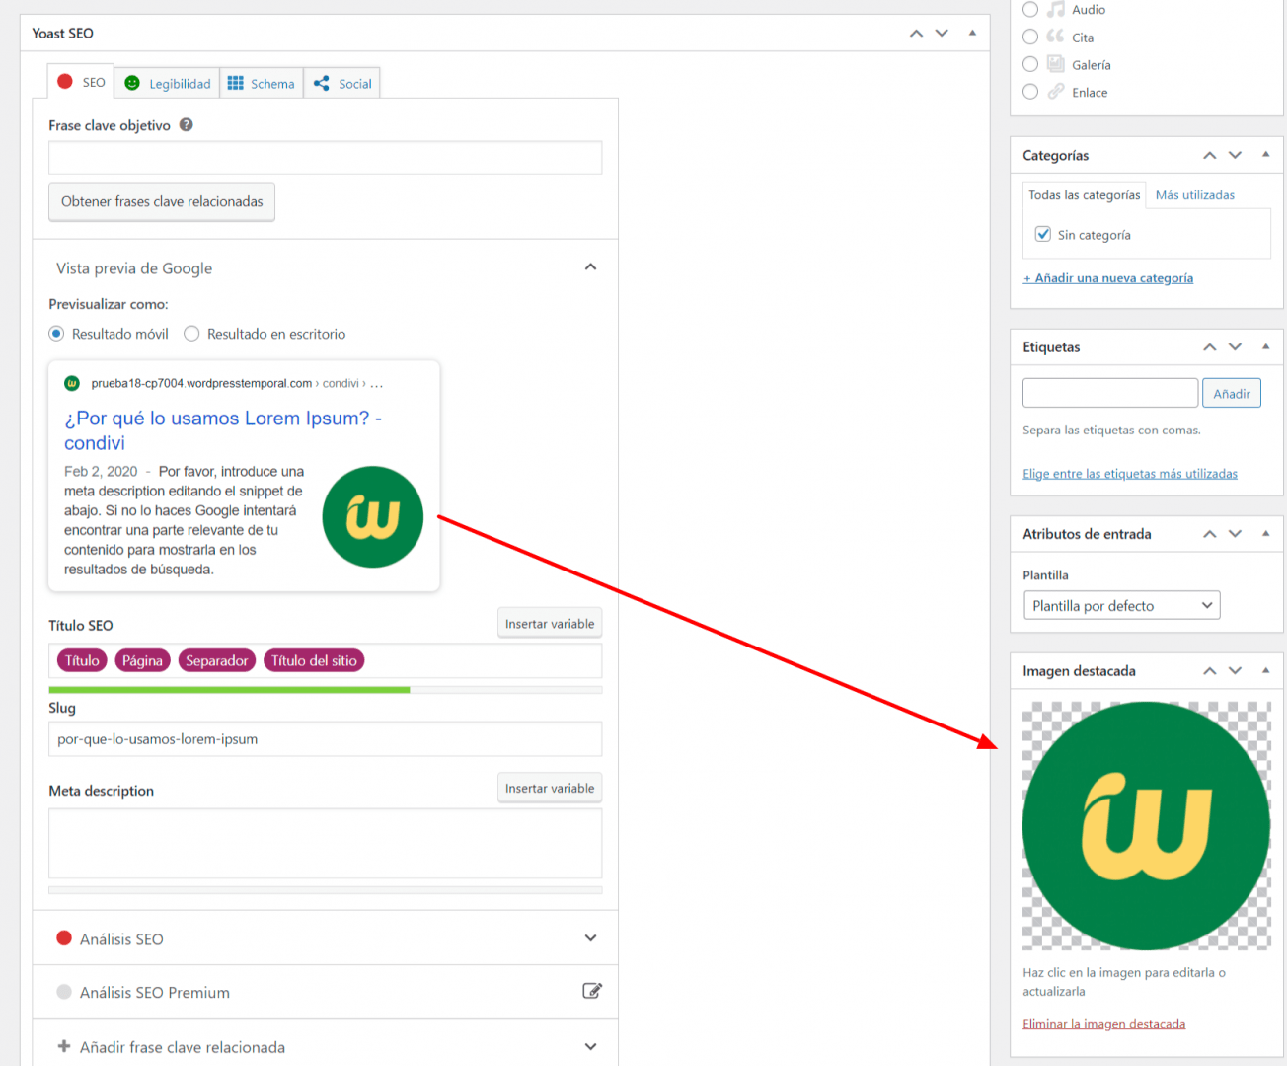Click Eliminar la imagen destacada link
Image resolution: width=1287 pixels, height=1066 pixels.
coord(1103,1024)
